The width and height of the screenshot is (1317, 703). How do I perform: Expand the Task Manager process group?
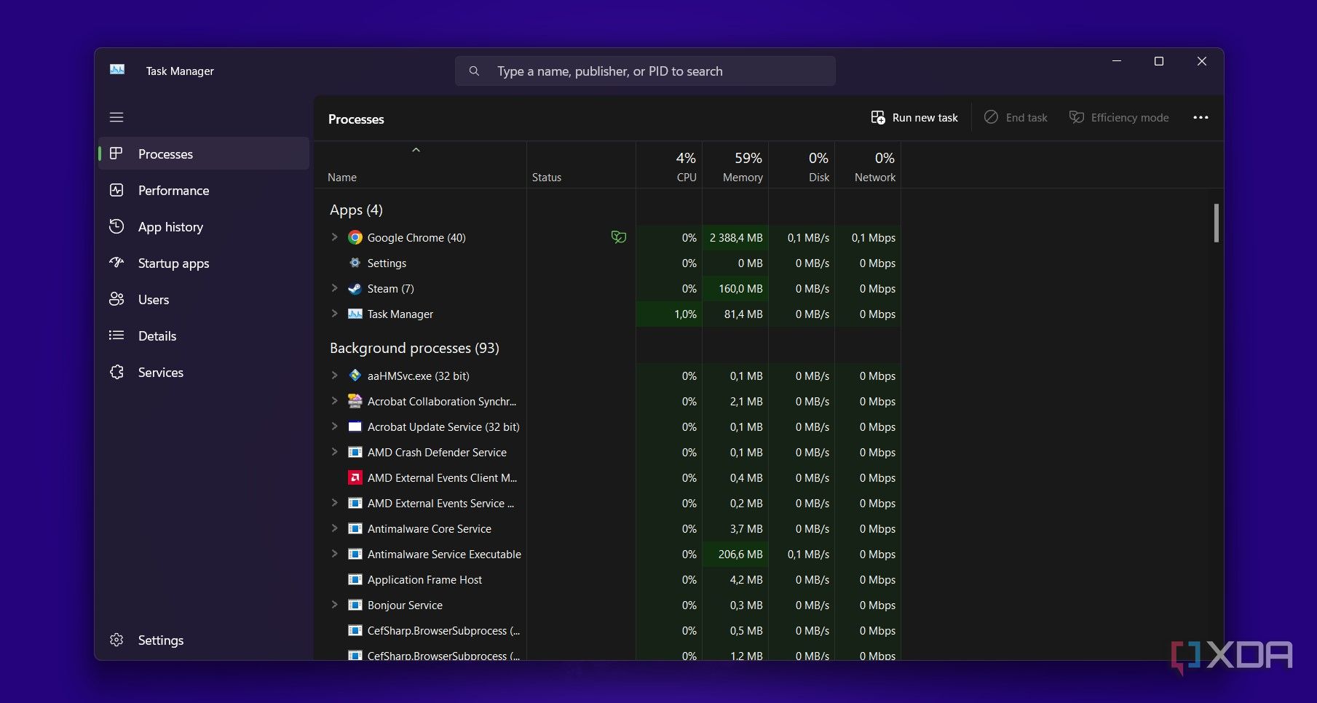[334, 314]
